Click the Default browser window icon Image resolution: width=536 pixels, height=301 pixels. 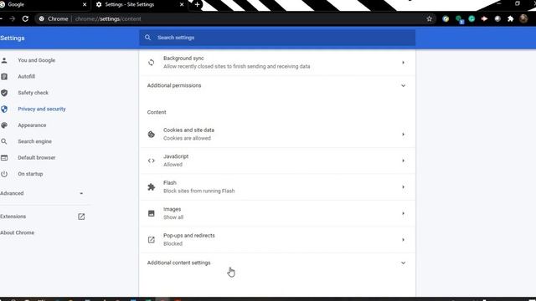(x=4, y=158)
